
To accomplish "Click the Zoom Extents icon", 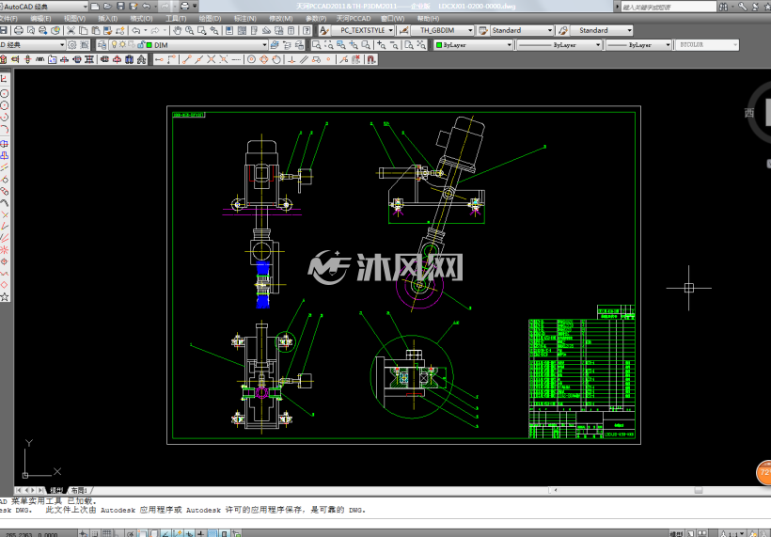I will click(x=421, y=45).
